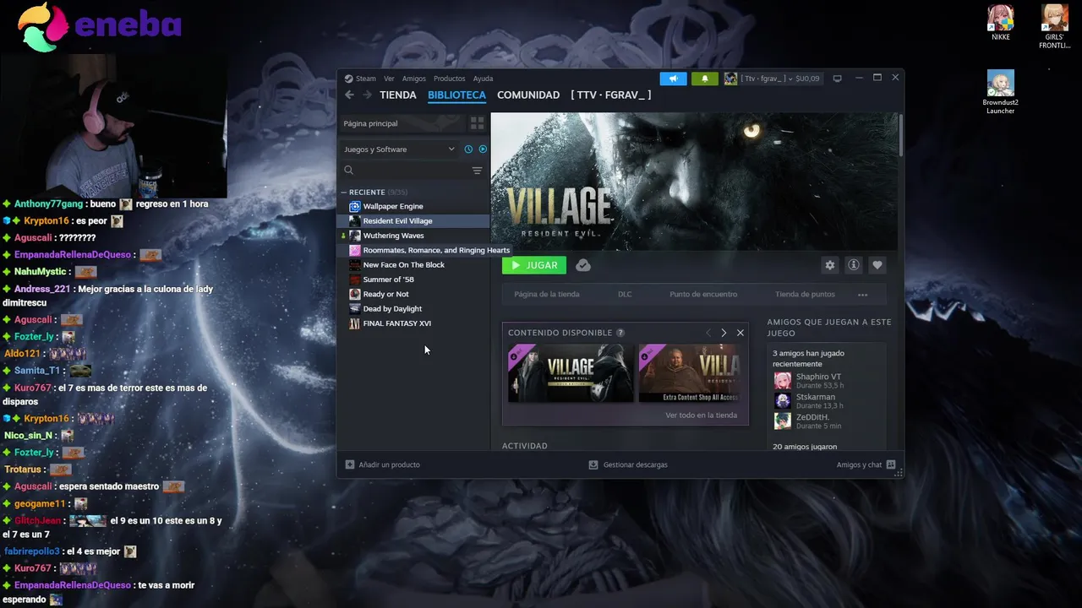The height and width of the screenshot is (608, 1082).
Task: Open more options ellipsis in game links
Action: [x=862, y=295]
